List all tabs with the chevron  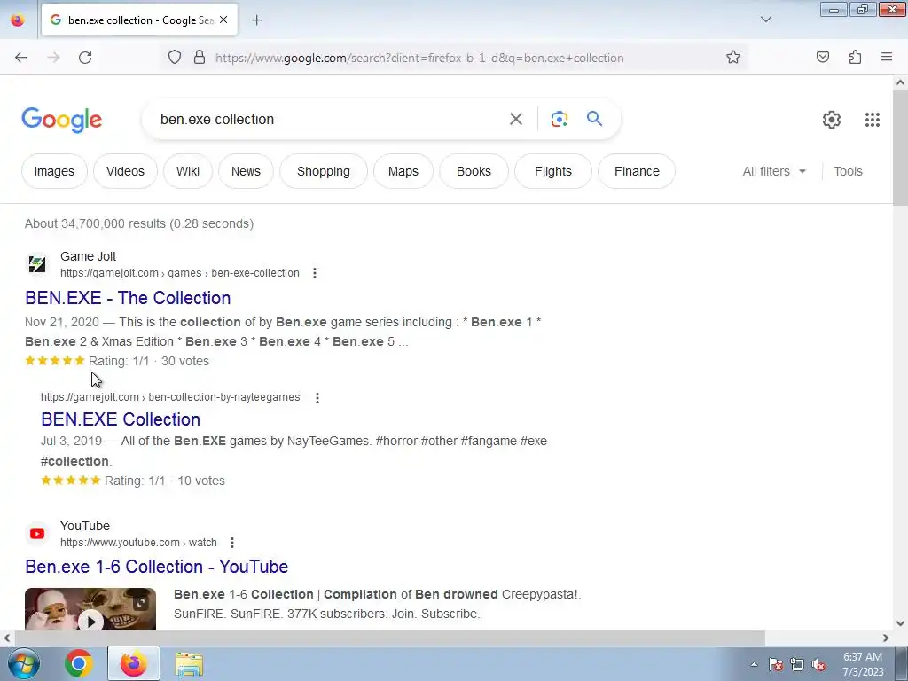[765, 20]
